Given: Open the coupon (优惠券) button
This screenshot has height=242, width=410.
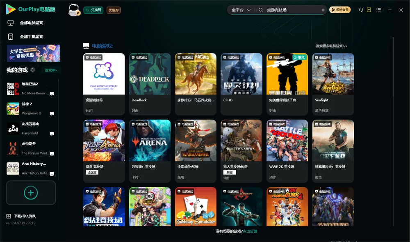Looking at the screenshot, I should [x=114, y=10].
